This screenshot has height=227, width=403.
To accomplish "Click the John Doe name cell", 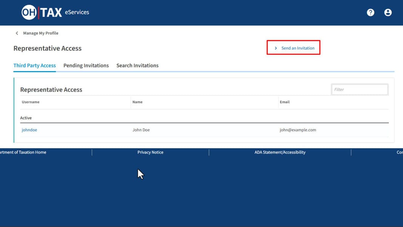I will click(141, 130).
